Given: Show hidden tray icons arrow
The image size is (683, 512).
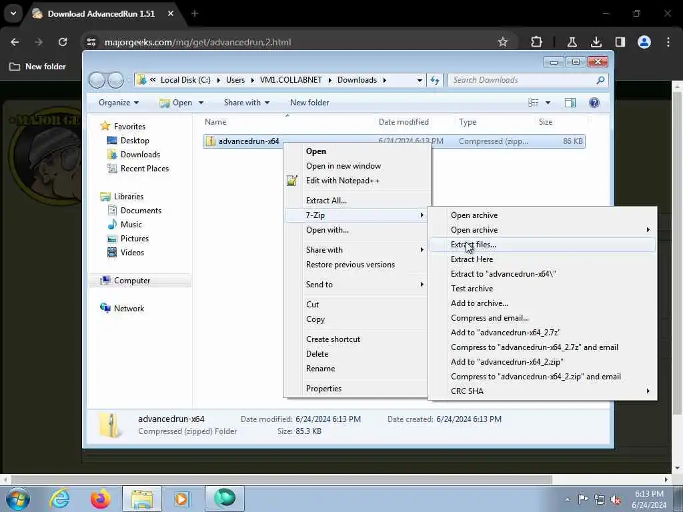Looking at the screenshot, I should click(567, 499).
